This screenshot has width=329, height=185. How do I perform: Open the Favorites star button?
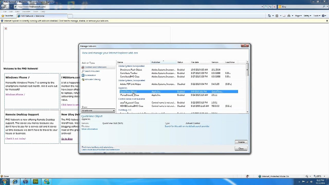coord(7,16)
